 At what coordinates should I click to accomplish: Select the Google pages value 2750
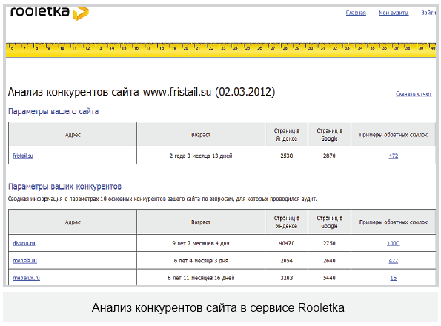pos(329,243)
